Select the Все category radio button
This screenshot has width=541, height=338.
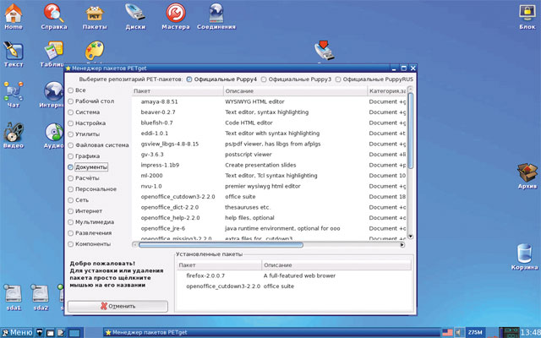pos(71,90)
